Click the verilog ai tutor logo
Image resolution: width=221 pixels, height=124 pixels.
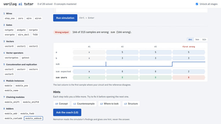pyautogui.click(x=18, y=4)
